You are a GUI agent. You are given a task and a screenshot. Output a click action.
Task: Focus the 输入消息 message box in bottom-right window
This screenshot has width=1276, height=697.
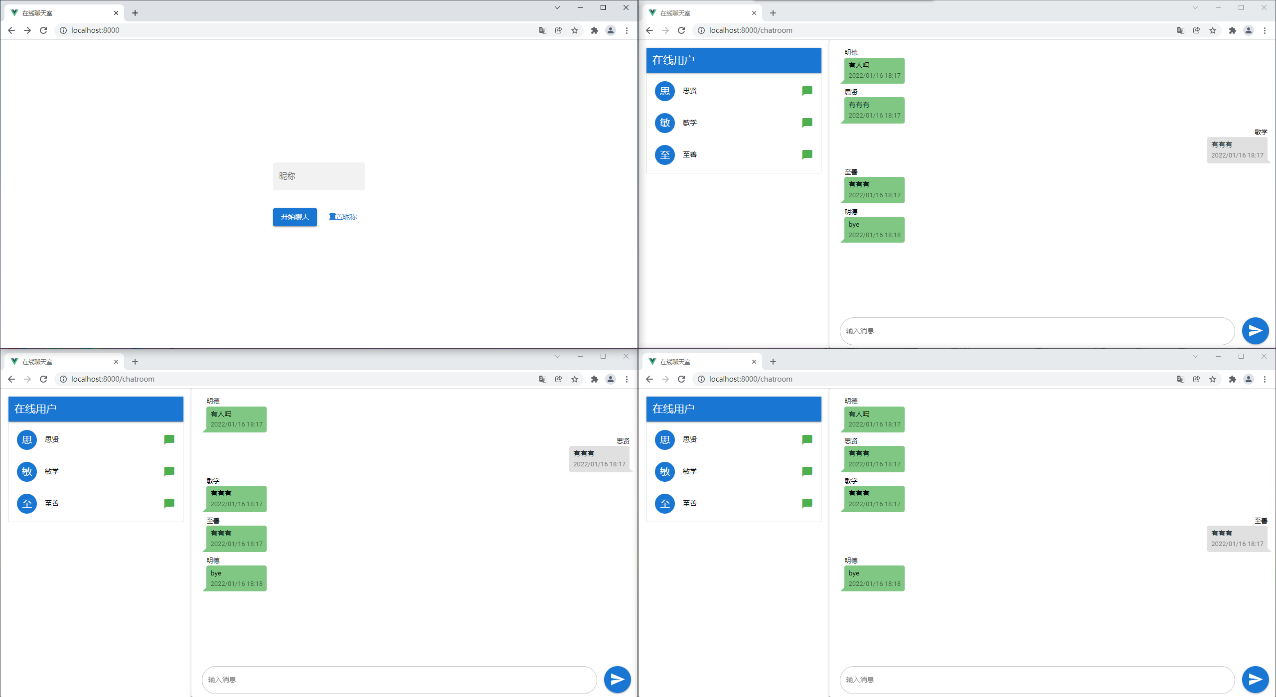(1037, 680)
